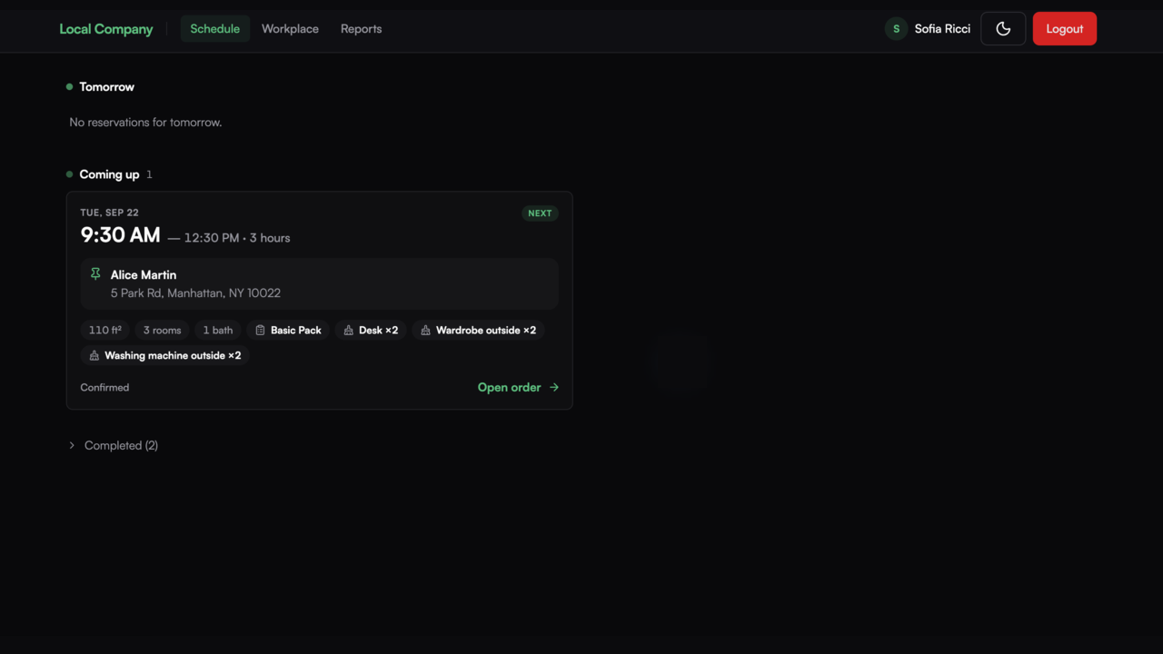The width and height of the screenshot is (1163, 654).
Task: Click the Coming up section heading
Action: pos(109,174)
